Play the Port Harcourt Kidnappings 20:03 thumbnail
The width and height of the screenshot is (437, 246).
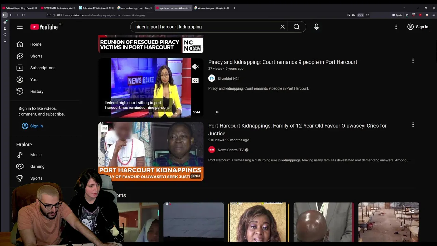151,151
